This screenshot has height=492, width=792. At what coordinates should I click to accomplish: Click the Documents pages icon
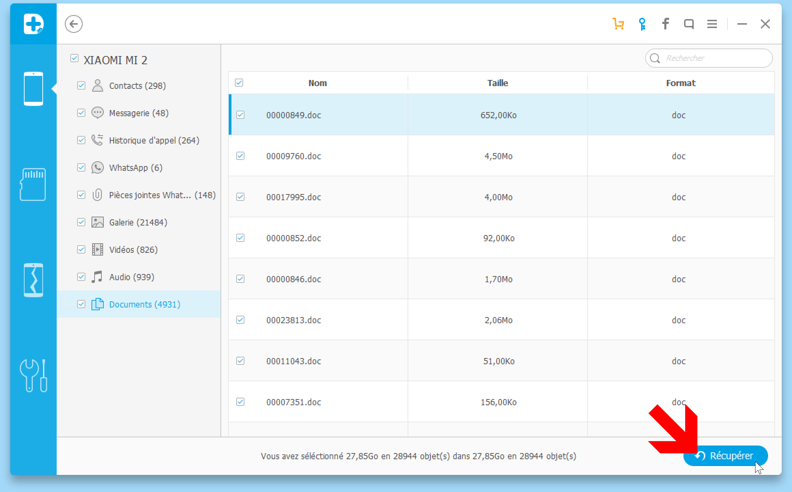point(98,304)
